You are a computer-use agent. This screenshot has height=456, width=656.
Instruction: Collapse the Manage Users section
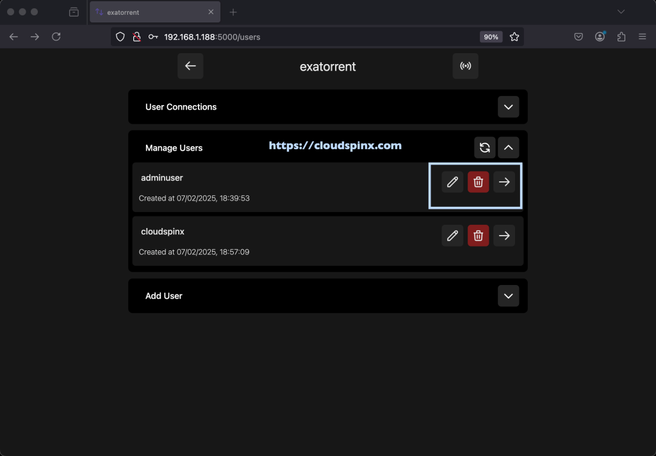pyautogui.click(x=508, y=148)
